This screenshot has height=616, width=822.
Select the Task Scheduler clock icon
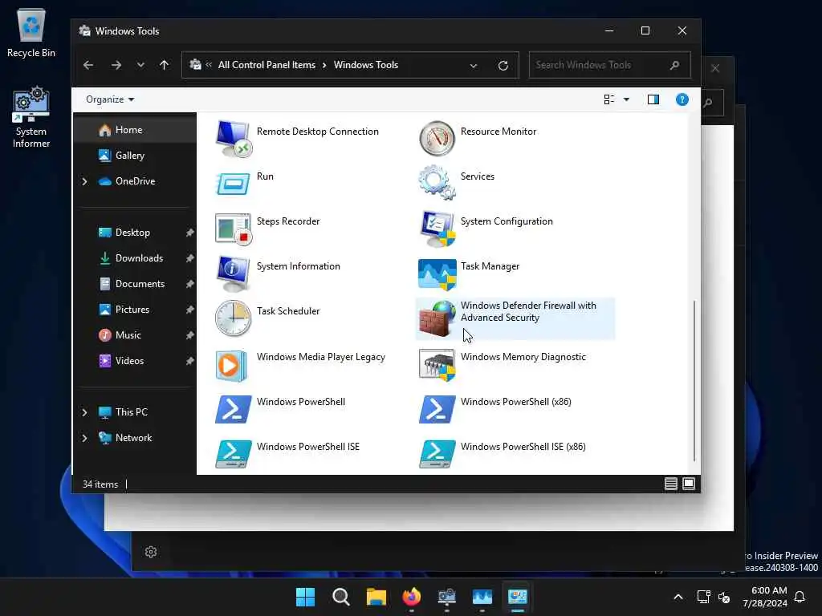234,318
